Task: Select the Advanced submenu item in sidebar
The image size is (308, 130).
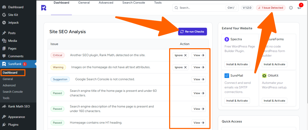Action: [9, 85]
